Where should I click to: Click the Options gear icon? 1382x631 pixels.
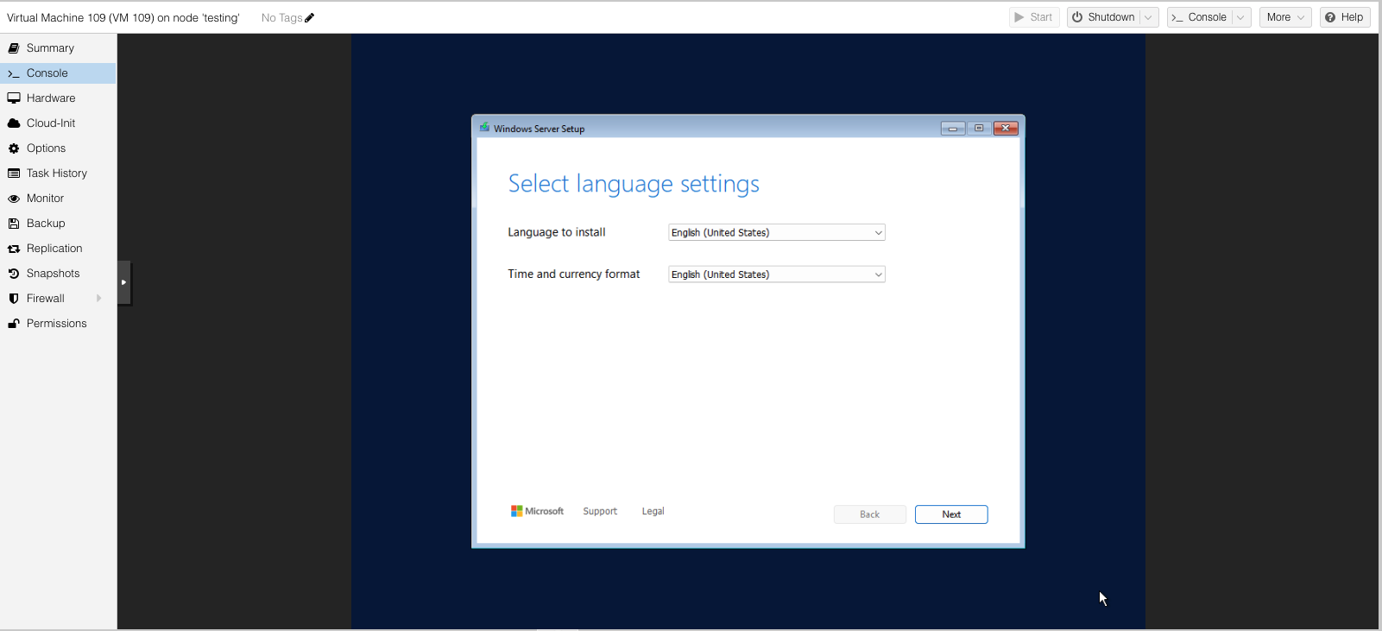point(14,148)
